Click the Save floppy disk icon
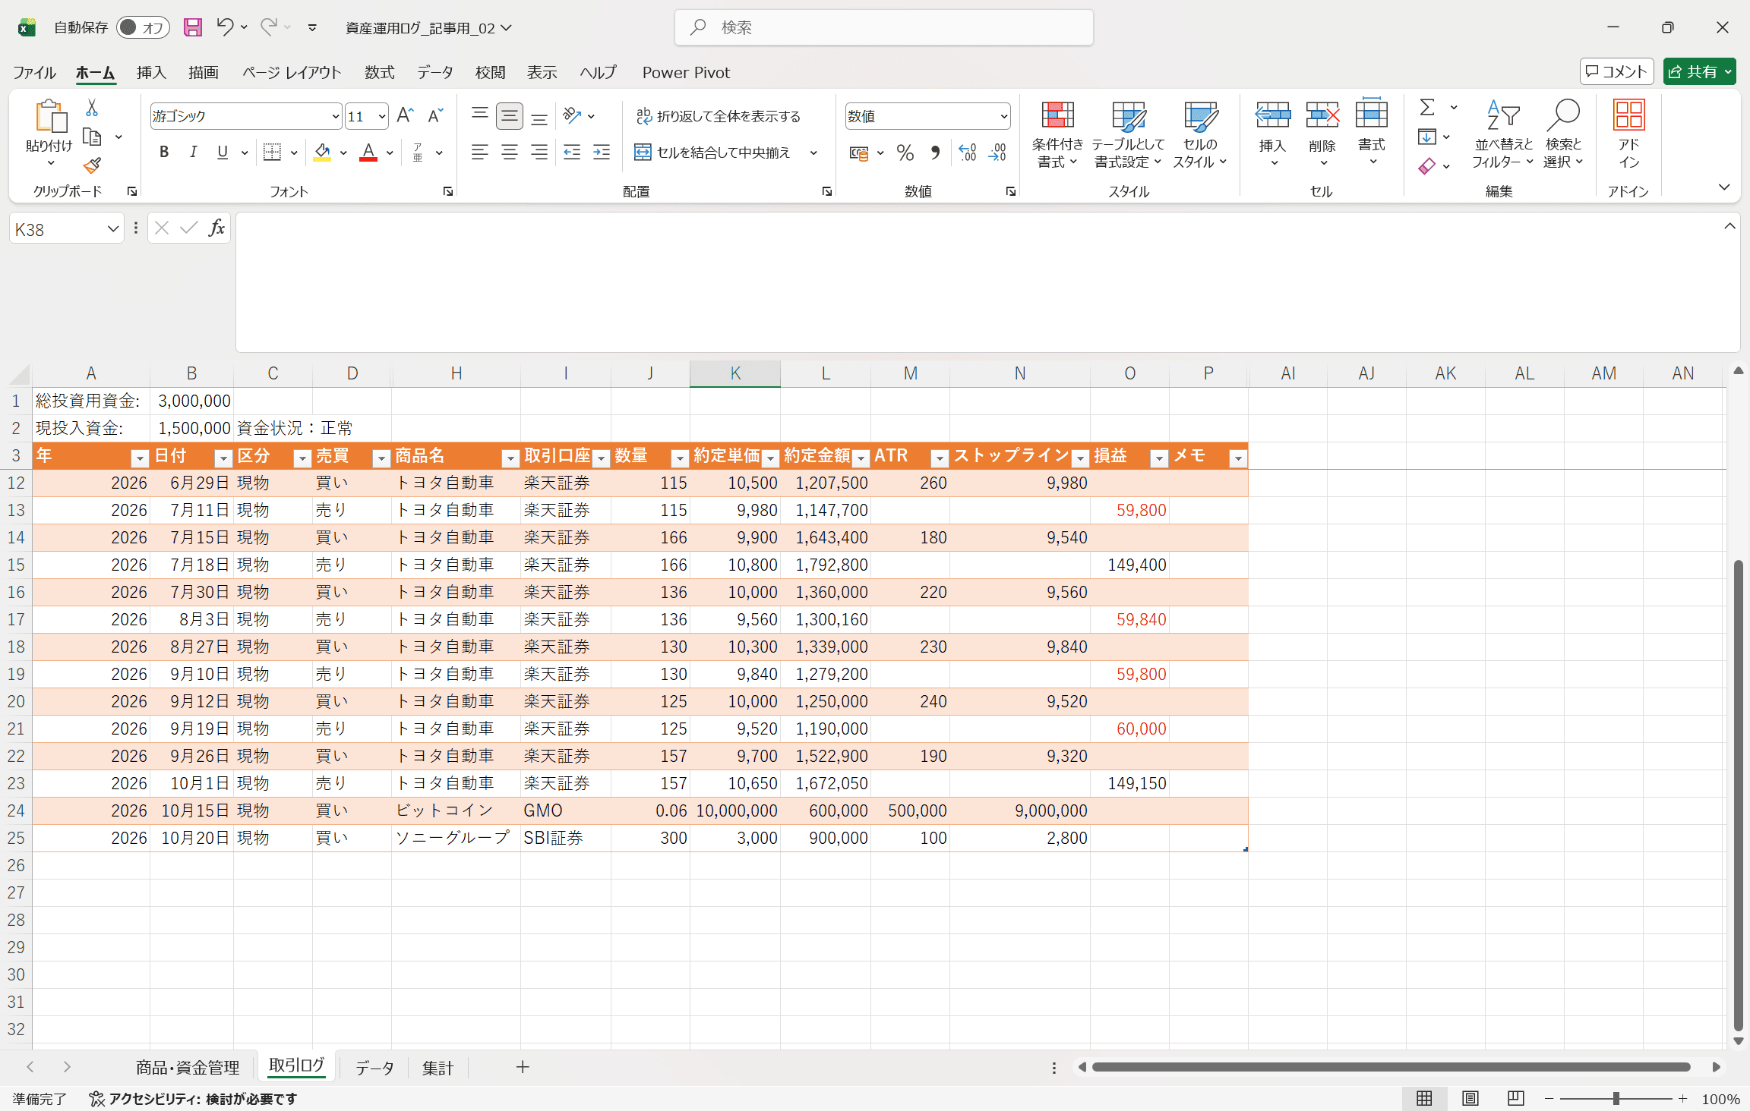 [193, 27]
